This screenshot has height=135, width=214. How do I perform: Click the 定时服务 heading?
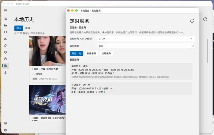pos(80,21)
